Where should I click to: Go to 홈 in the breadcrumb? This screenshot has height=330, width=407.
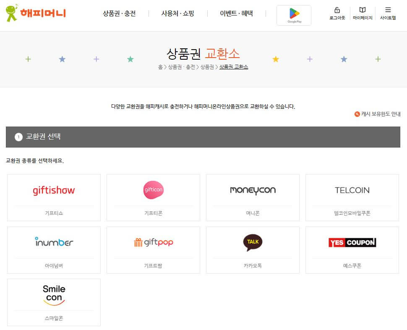pyautogui.click(x=160, y=67)
